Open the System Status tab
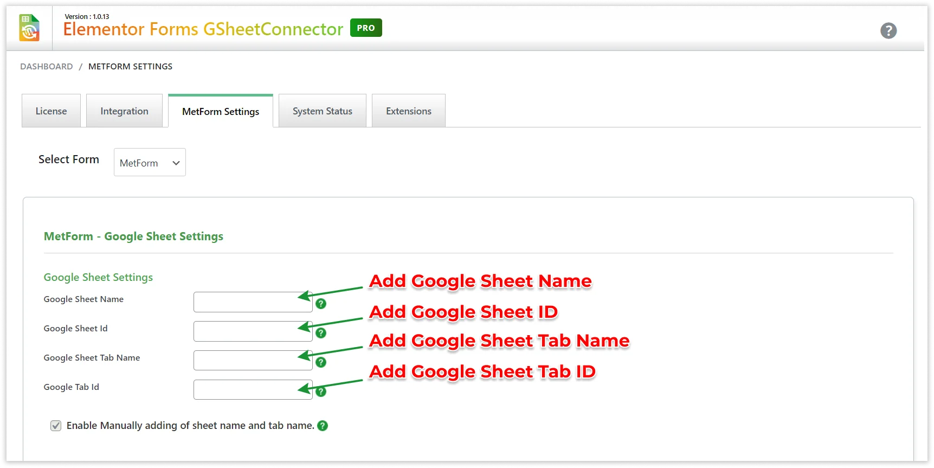Screen dimensions: 934x468 323,111
